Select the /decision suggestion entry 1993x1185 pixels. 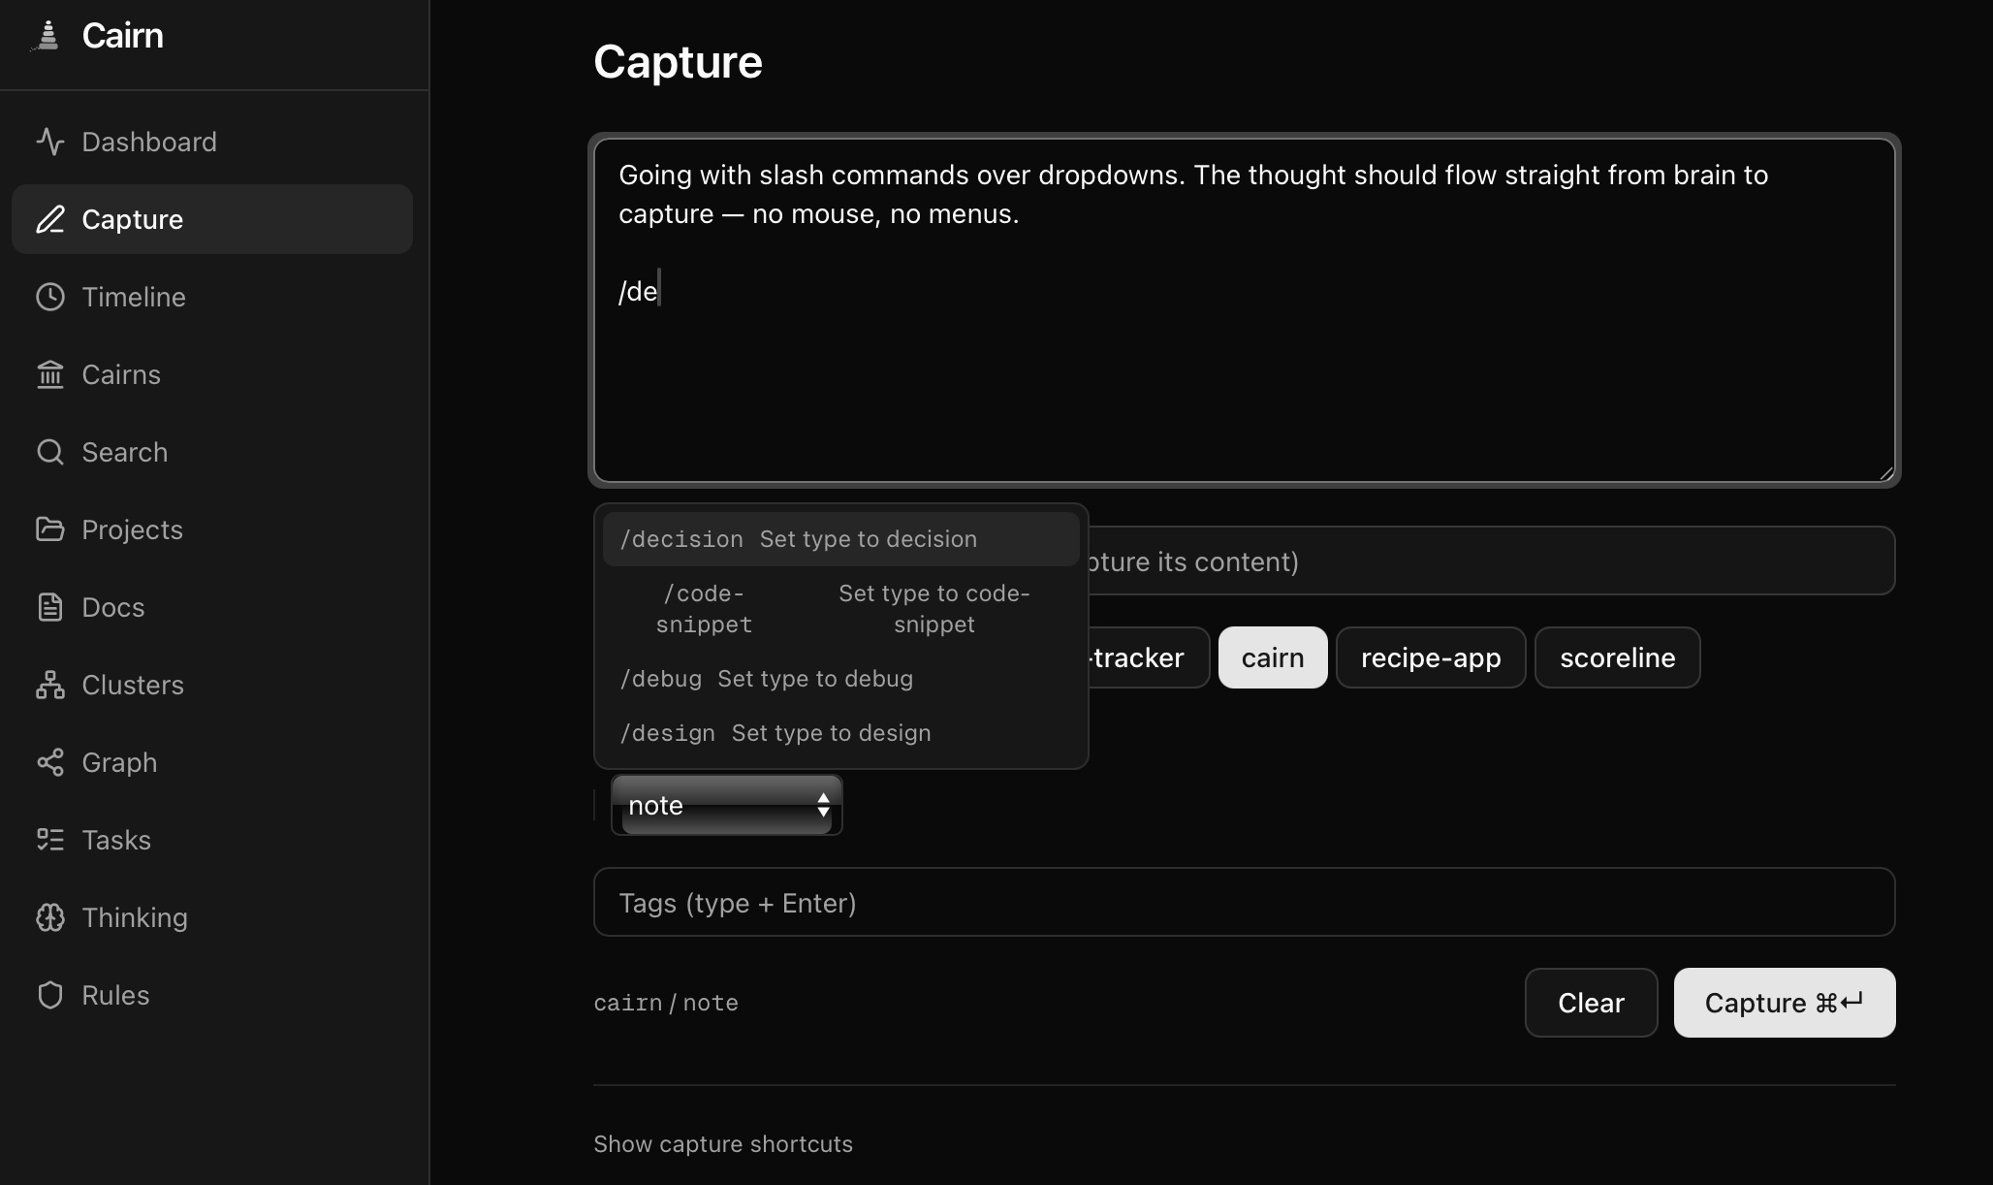[799, 539]
